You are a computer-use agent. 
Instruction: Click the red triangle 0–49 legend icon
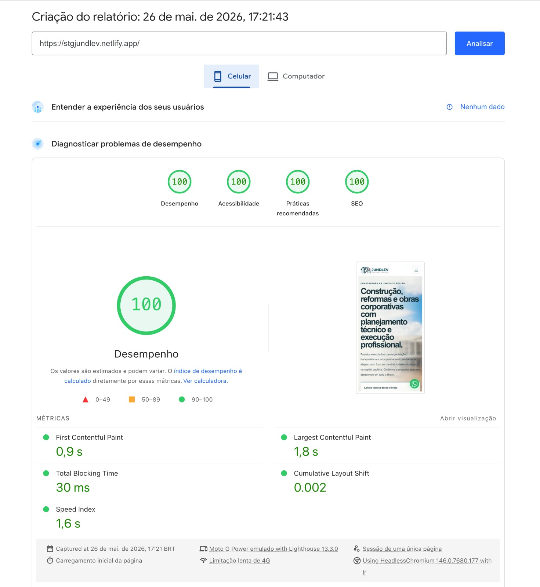[86, 400]
